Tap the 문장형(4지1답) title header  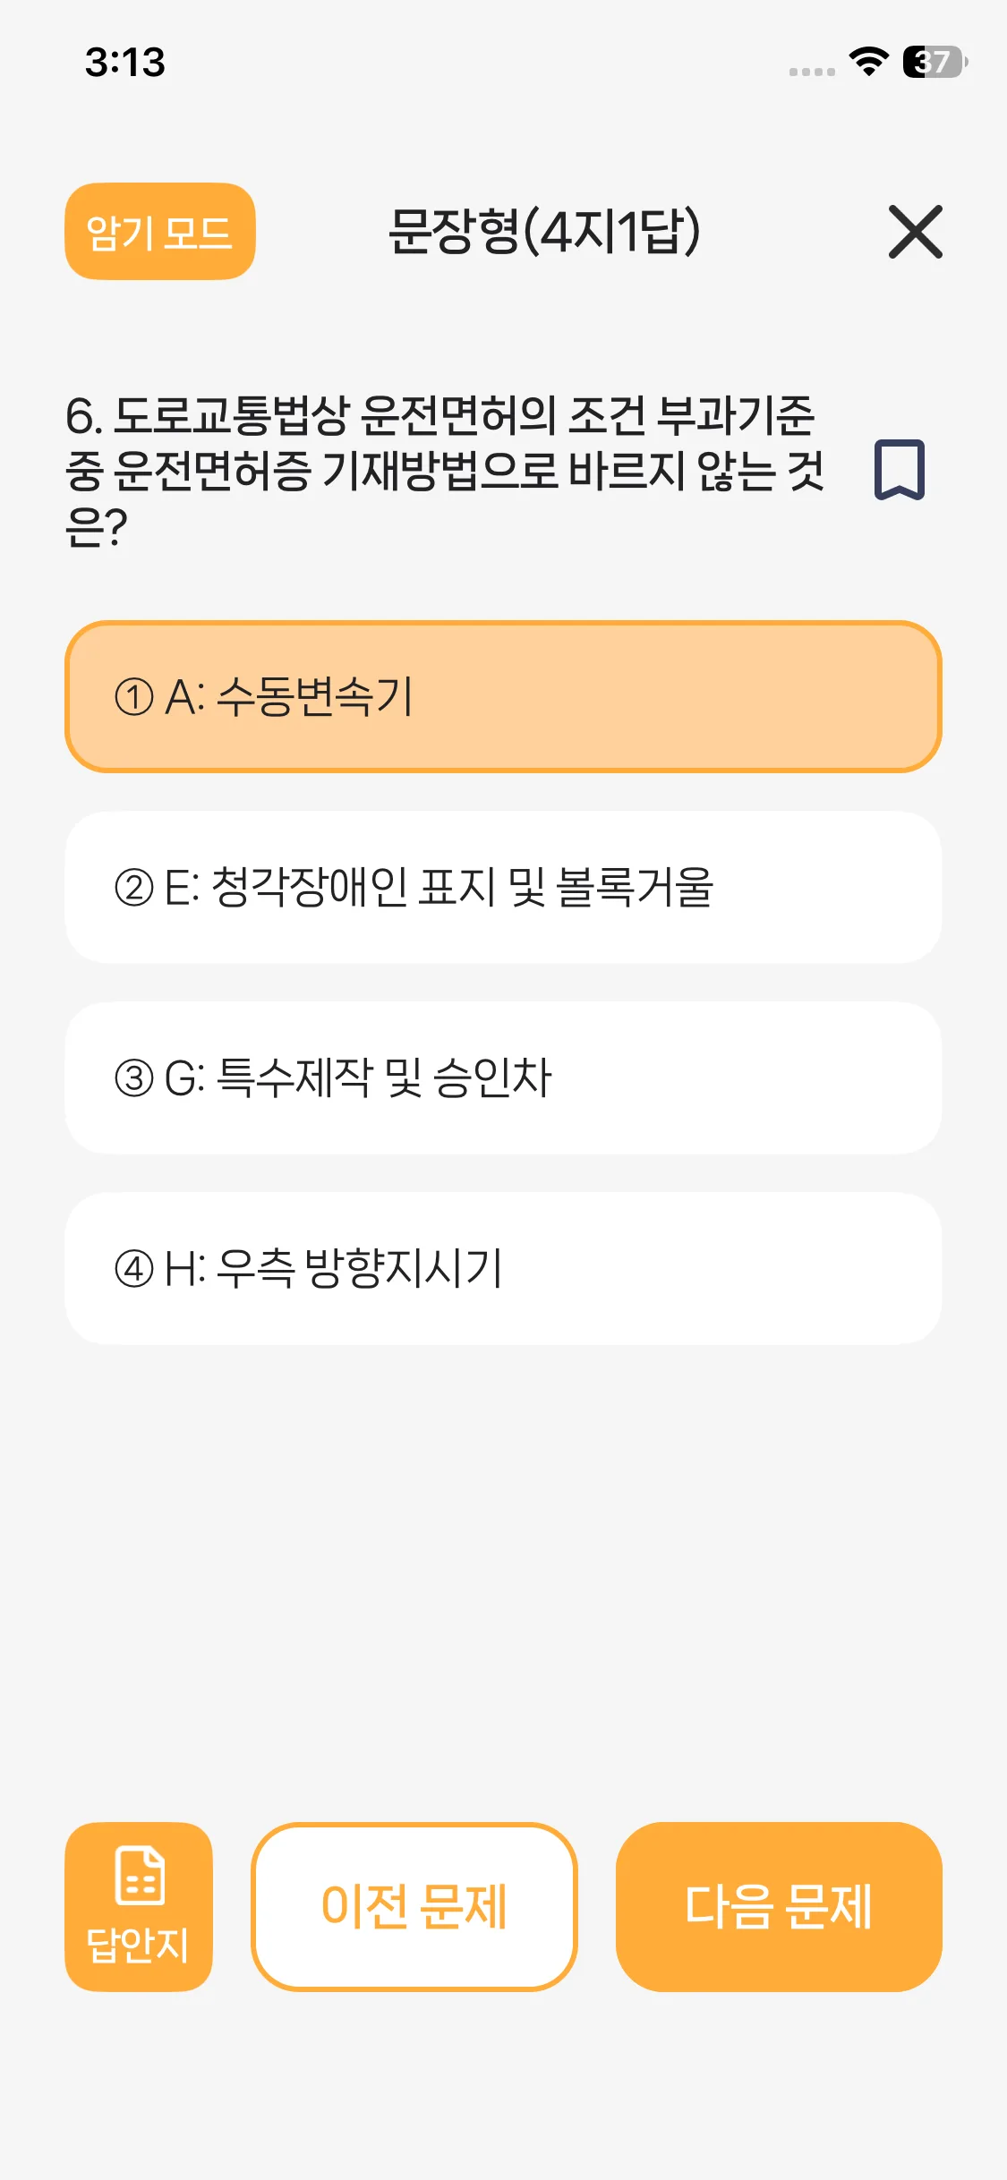point(544,232)
